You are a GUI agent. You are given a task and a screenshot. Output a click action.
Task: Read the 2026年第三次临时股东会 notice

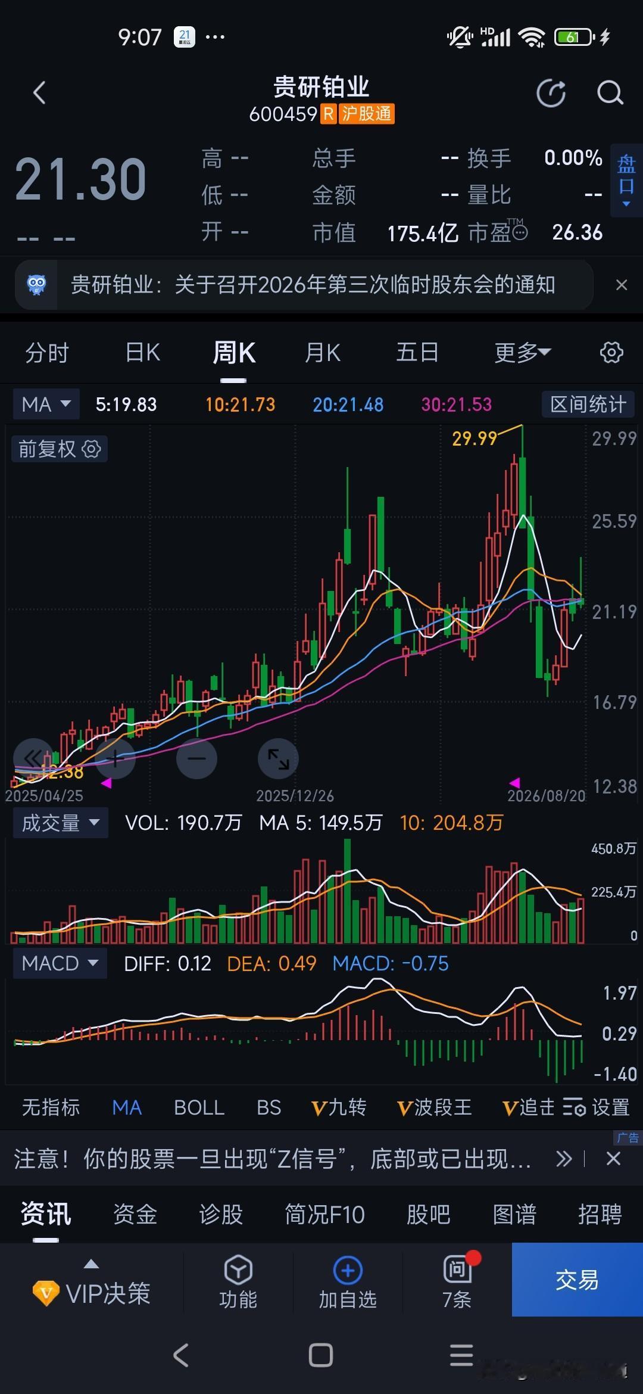(313, 285)
